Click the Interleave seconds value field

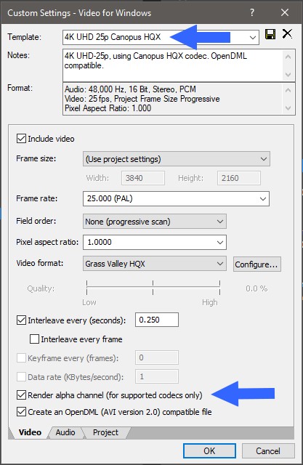(157, 320)
